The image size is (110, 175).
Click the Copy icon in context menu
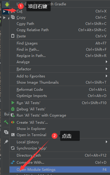pos(13,17)
